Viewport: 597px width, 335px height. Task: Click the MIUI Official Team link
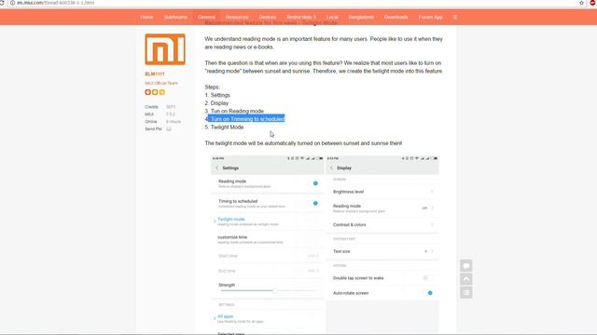(x=161, y=83)
